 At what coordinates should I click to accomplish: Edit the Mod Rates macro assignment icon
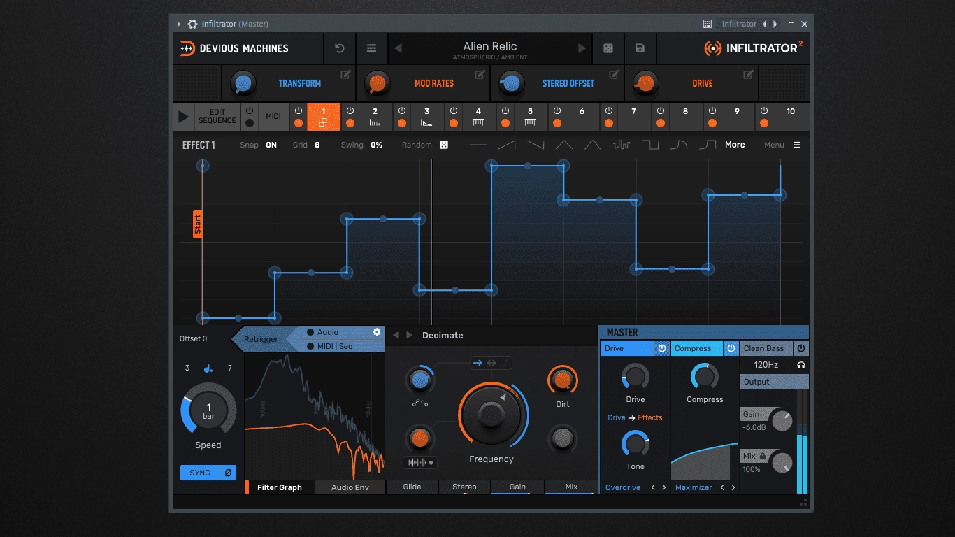point(480,74)
